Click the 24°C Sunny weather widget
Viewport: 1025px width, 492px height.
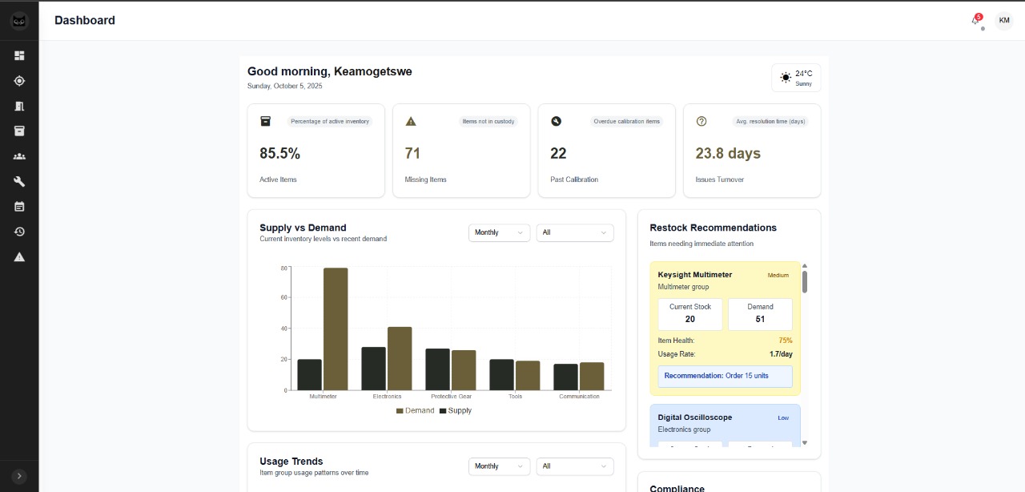click(x=796, y=77)
